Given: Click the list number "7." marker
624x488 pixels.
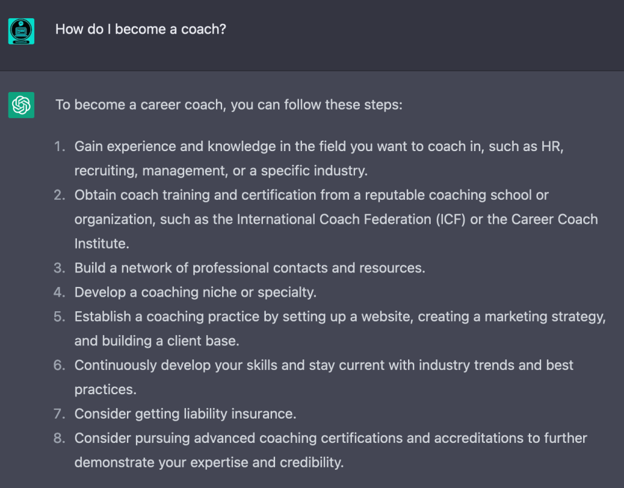Looking at the screenshot, I should (x=59, y=414).
